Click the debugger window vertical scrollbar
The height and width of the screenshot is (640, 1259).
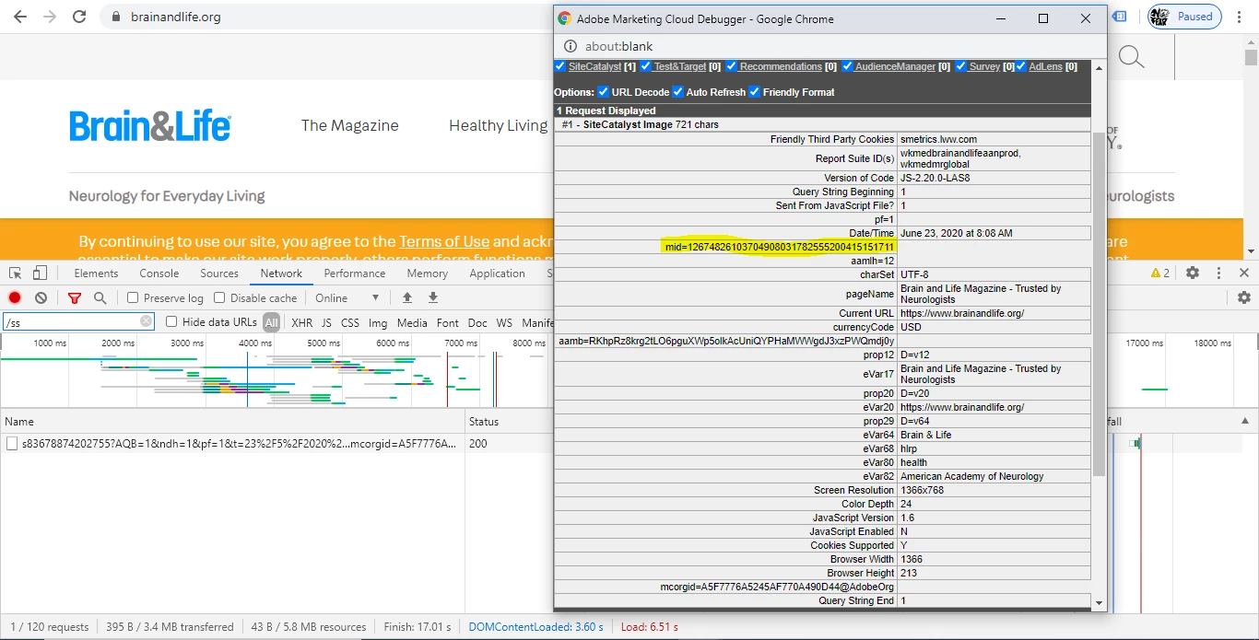(x=1098, y=304)
